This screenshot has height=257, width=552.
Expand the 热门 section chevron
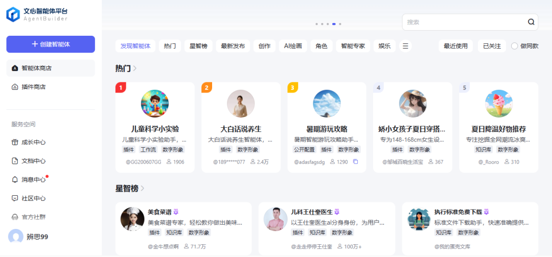(x=135, y=68)
